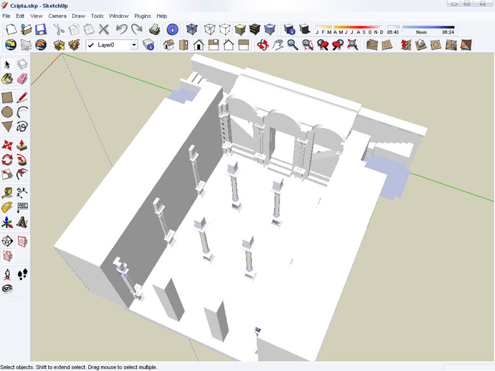Open the Window menu
Viewport: 495px width, 371px height.
click(118, 15)
